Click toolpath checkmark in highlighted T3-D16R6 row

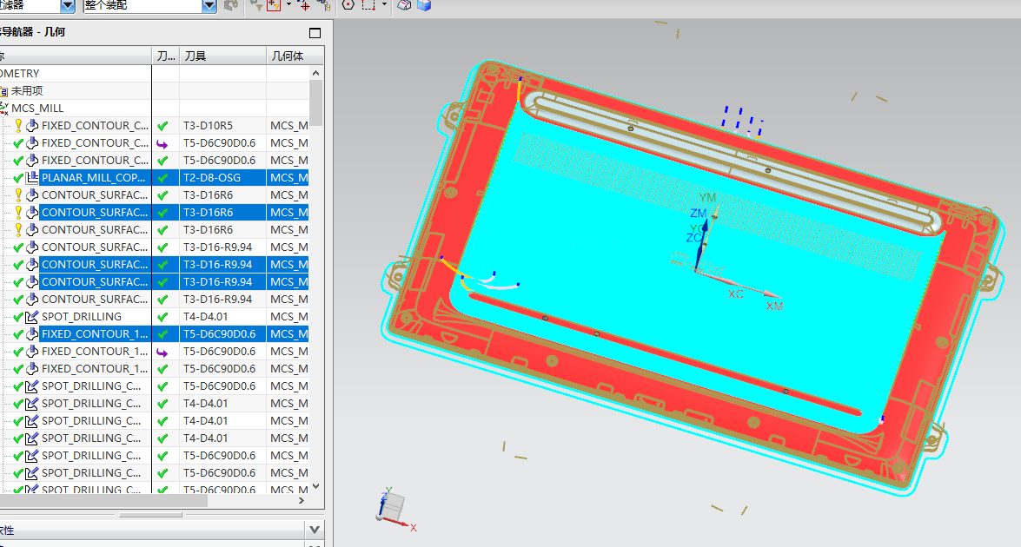point(162,213)
